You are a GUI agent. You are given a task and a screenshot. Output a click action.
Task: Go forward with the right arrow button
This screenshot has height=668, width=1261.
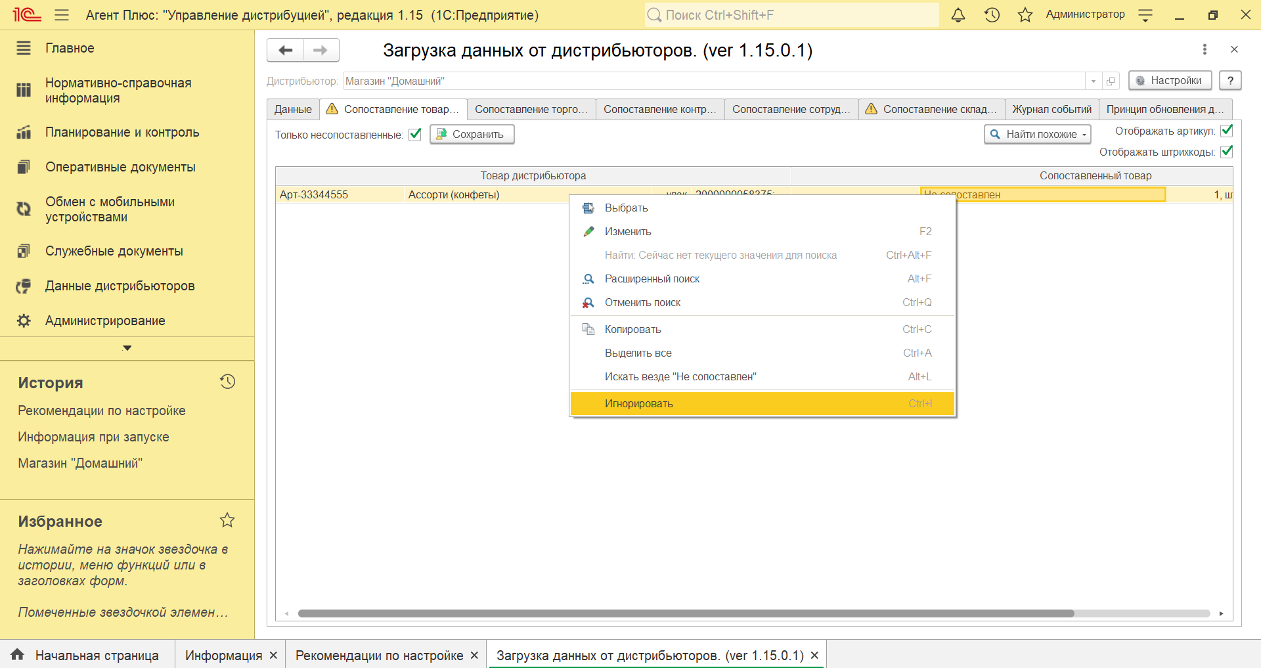point(321,50)
